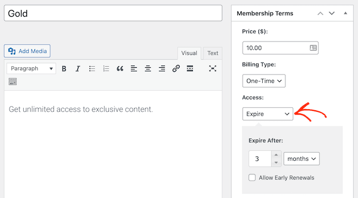Apply Italic formatting
The image size is (358, 198).
tap(78, 69)
